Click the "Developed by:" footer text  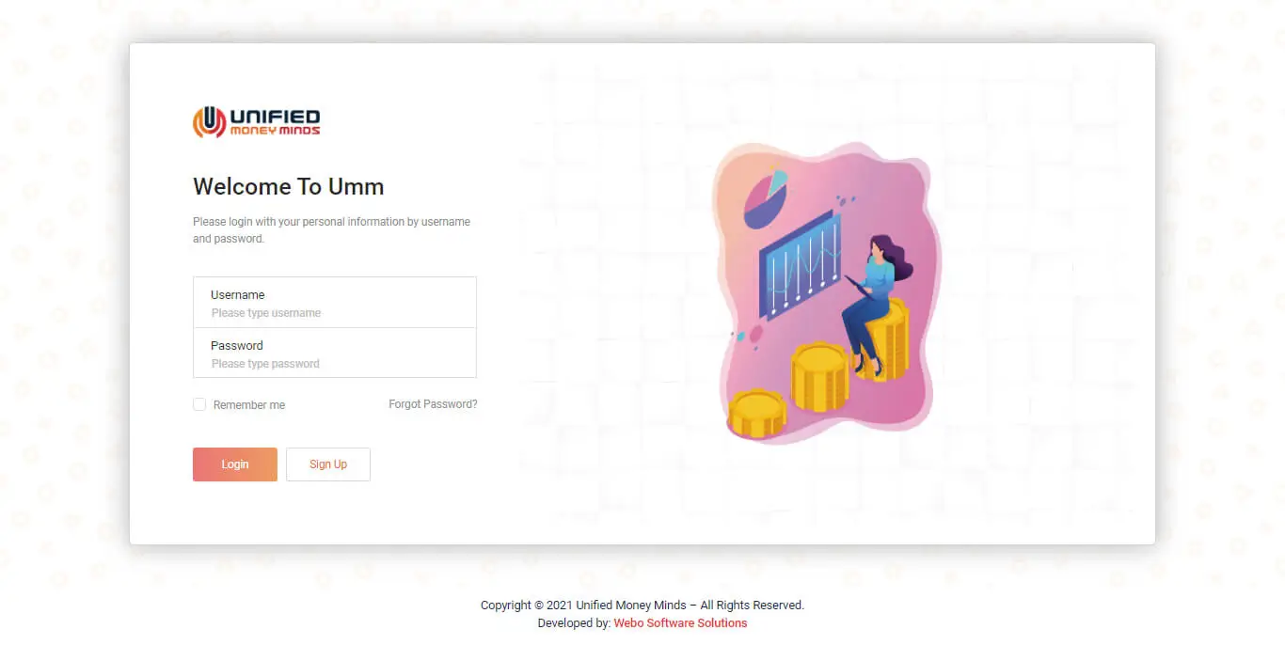point(574,623)
